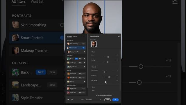Click the slider handle with +13 value in background

(139, 82)
